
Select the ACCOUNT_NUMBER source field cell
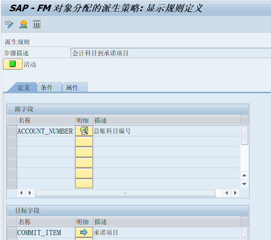pos(46,131)
